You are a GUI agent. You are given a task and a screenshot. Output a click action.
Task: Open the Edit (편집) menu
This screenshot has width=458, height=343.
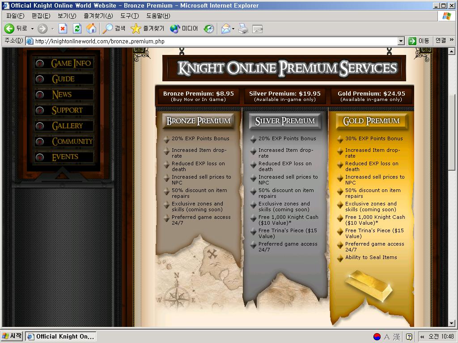pos(41,16)
